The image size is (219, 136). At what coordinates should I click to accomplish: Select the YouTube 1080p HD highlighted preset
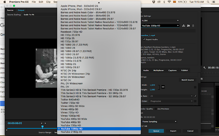pos(99,129)
